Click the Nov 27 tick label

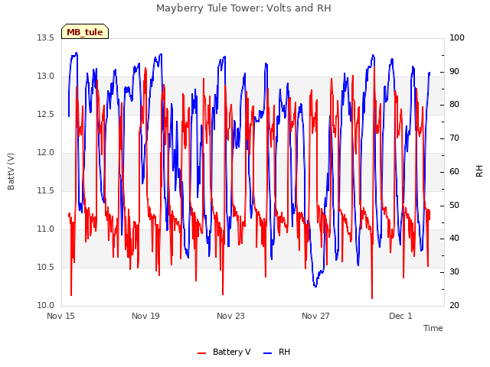(315, 316)
